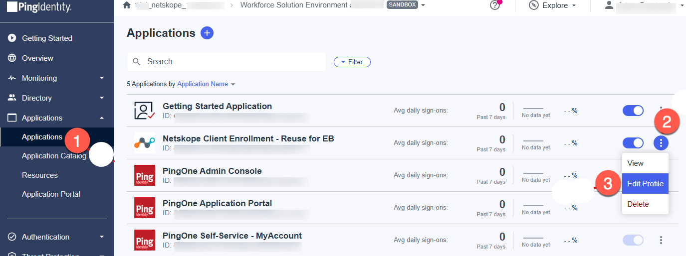Click the Getting Started play icon
Screen dimensions: 686x256
point(12,38)
